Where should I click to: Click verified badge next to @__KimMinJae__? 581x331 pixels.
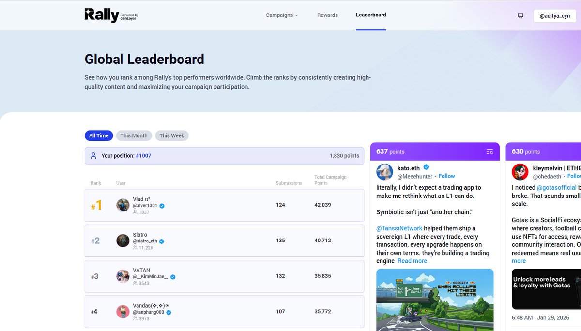tap(172, 277)
